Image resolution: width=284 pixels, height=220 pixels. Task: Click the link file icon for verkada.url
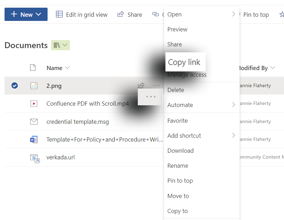pos(34,158)
